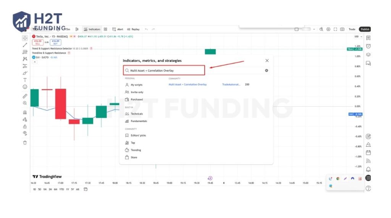The image size is (391, 218).
Task: Click the Trade button
Action: [352, 29]
